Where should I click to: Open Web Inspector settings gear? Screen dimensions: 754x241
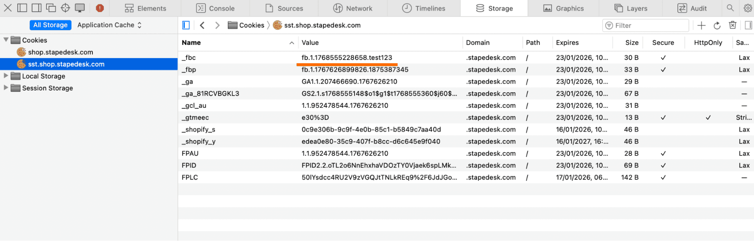pyautogui.click(x=748, y=8)
